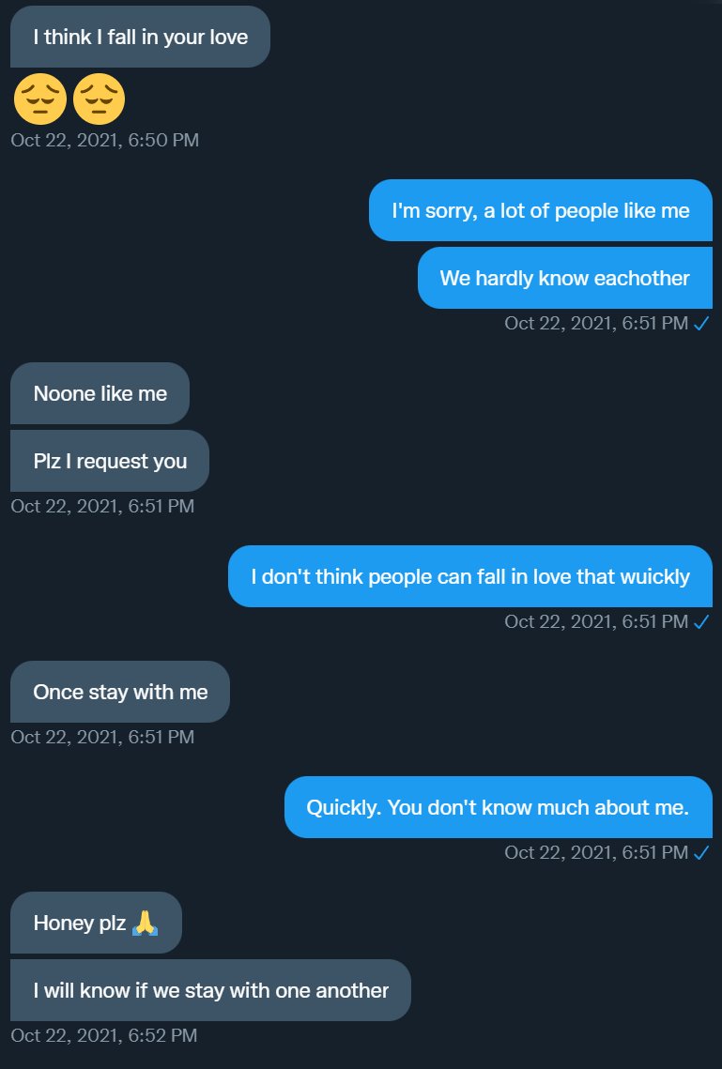Select the 'Noone like me' message bubble
Image resolution: width=722 pixels, height=1069 pixels.
coord(100,393)
